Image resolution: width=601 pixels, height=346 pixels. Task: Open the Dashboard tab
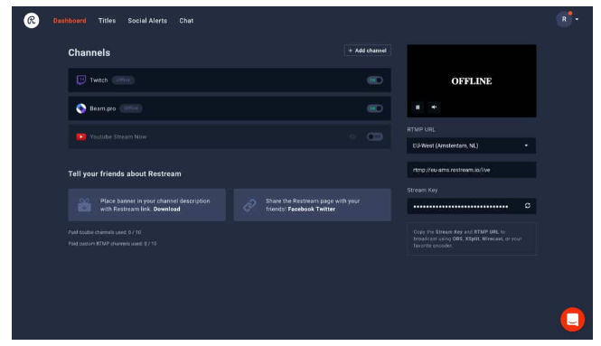[x=70, y=21]
